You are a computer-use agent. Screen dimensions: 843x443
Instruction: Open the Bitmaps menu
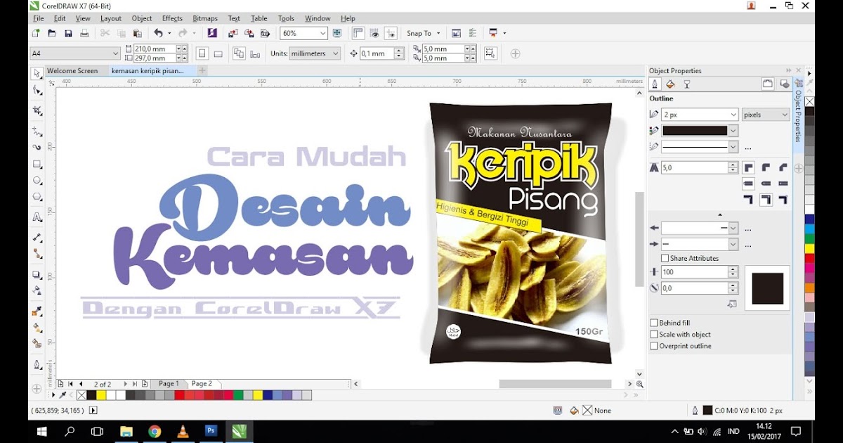pyautogui.click(x=205, y=18)
